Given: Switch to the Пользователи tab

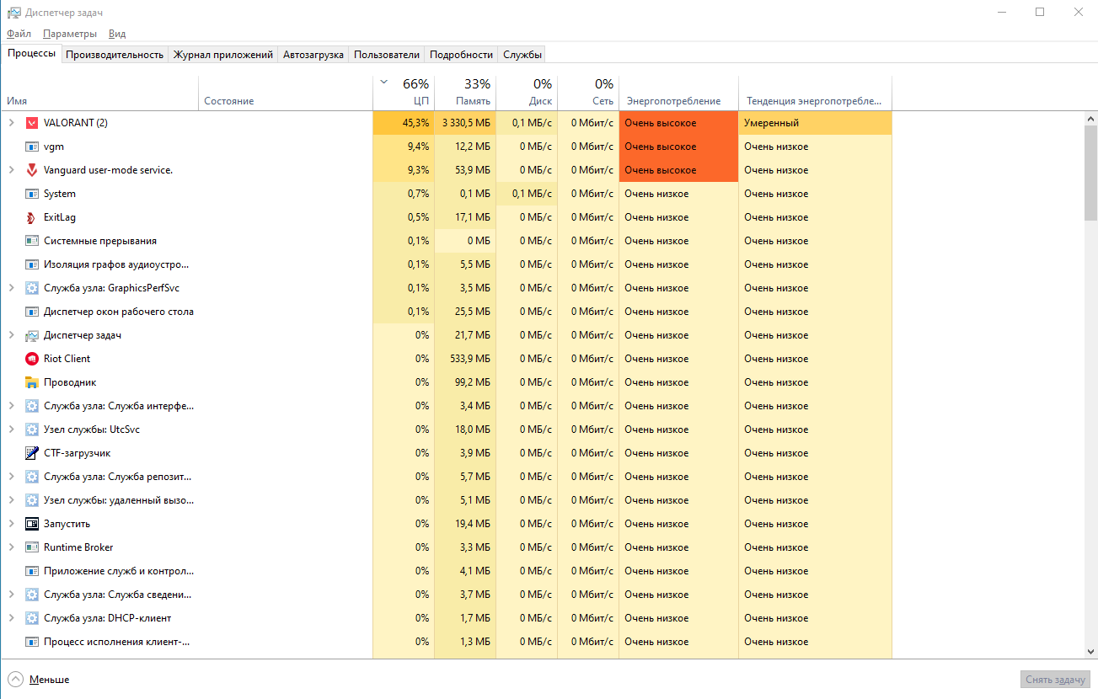Looking at the screenshot, I should click(387, 55).
